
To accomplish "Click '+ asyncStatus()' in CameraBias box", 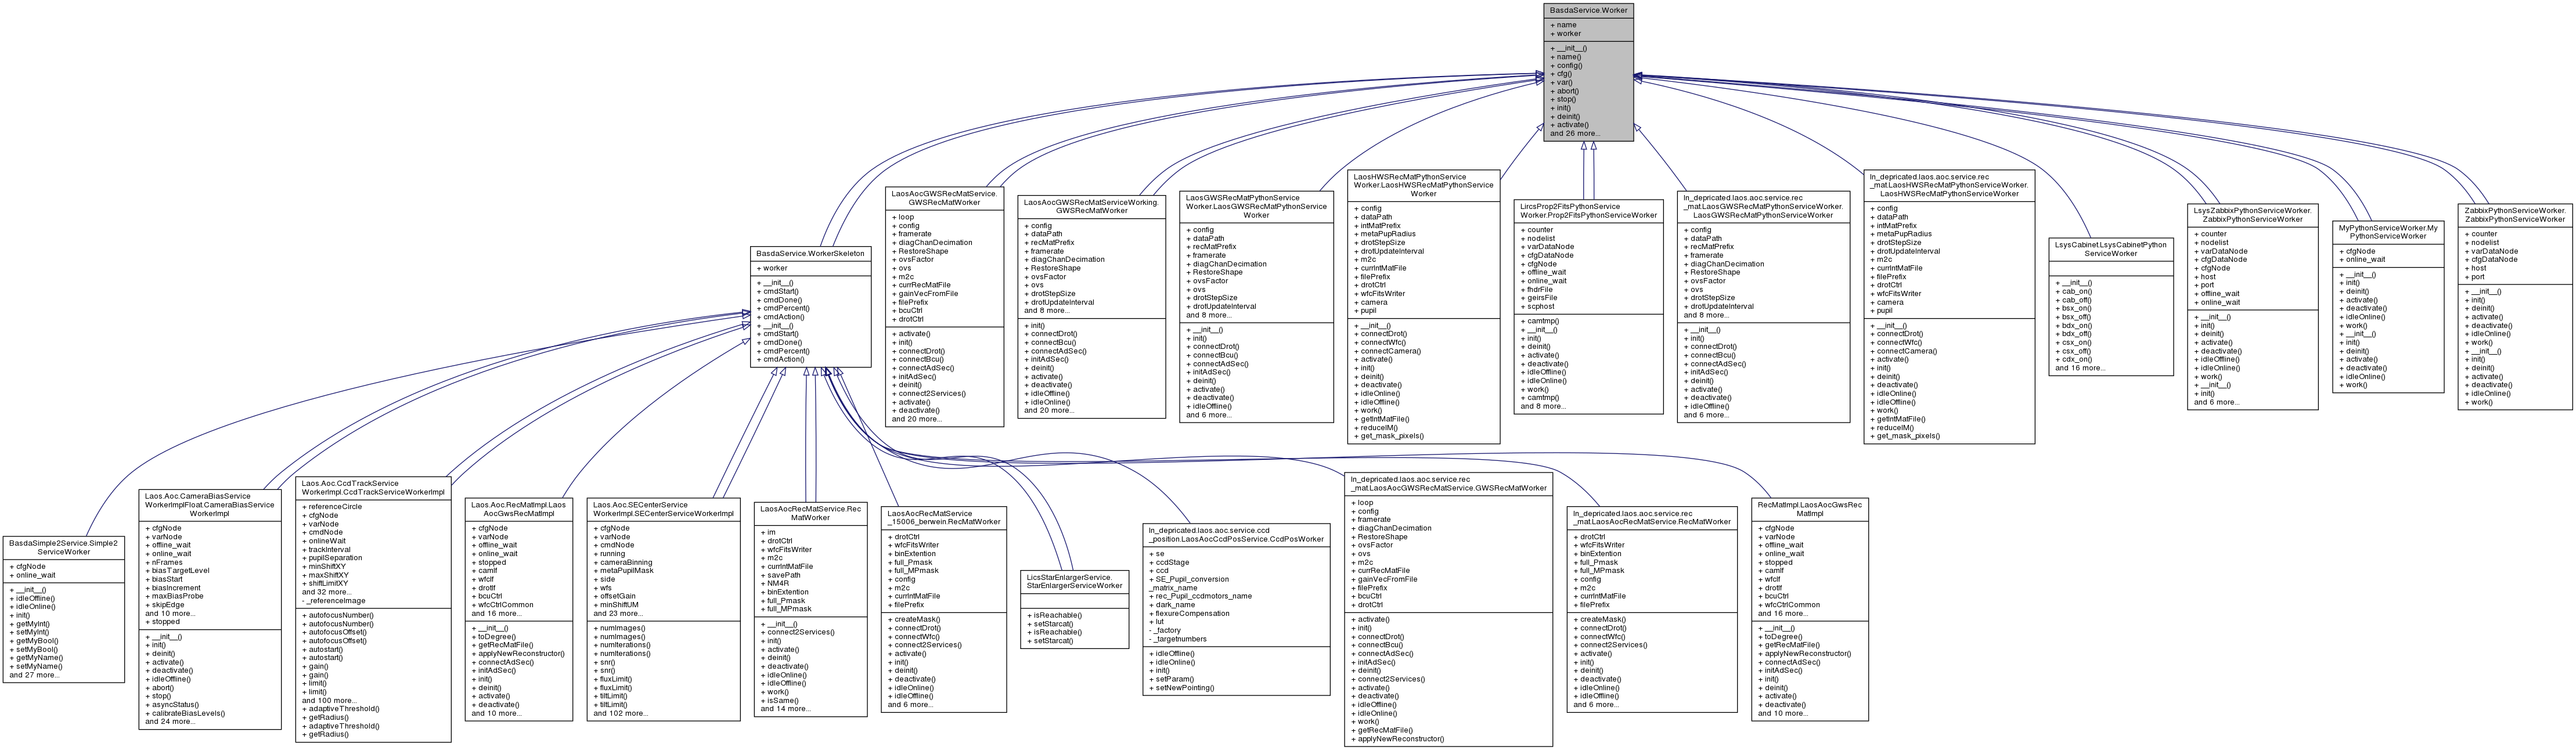I will (172, 705).
